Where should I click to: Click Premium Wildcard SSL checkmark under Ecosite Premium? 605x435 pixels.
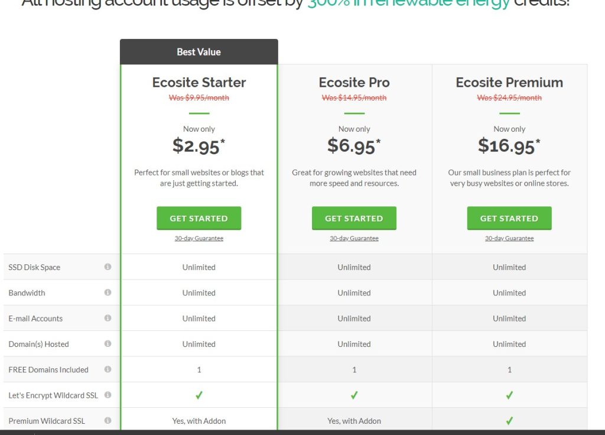[x=509, y=421]
